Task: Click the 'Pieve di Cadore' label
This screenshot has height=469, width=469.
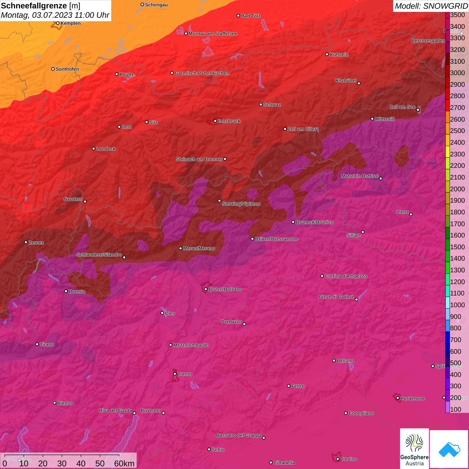Action: 336,297
